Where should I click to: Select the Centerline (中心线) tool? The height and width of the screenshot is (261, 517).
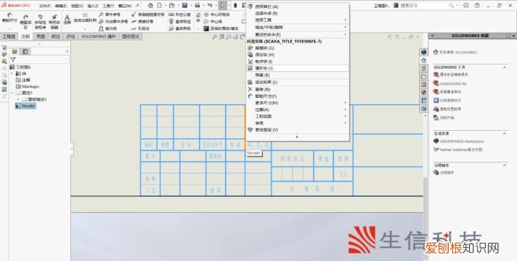pos(213,21)
